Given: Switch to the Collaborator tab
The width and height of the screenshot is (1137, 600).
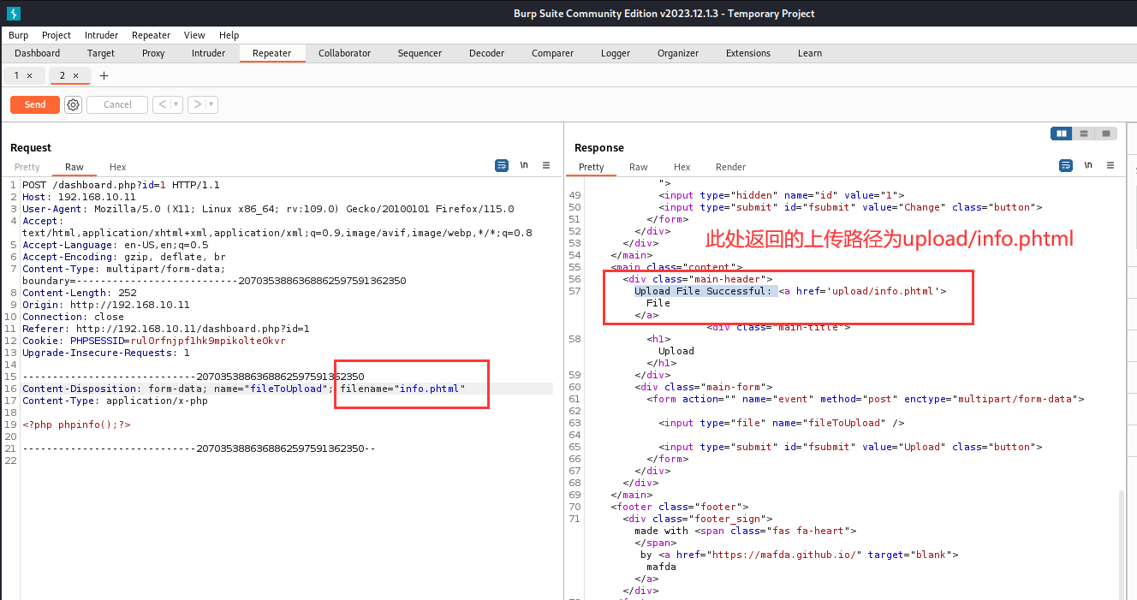Looking at the screenshot, I should click(x=345, y=53).
